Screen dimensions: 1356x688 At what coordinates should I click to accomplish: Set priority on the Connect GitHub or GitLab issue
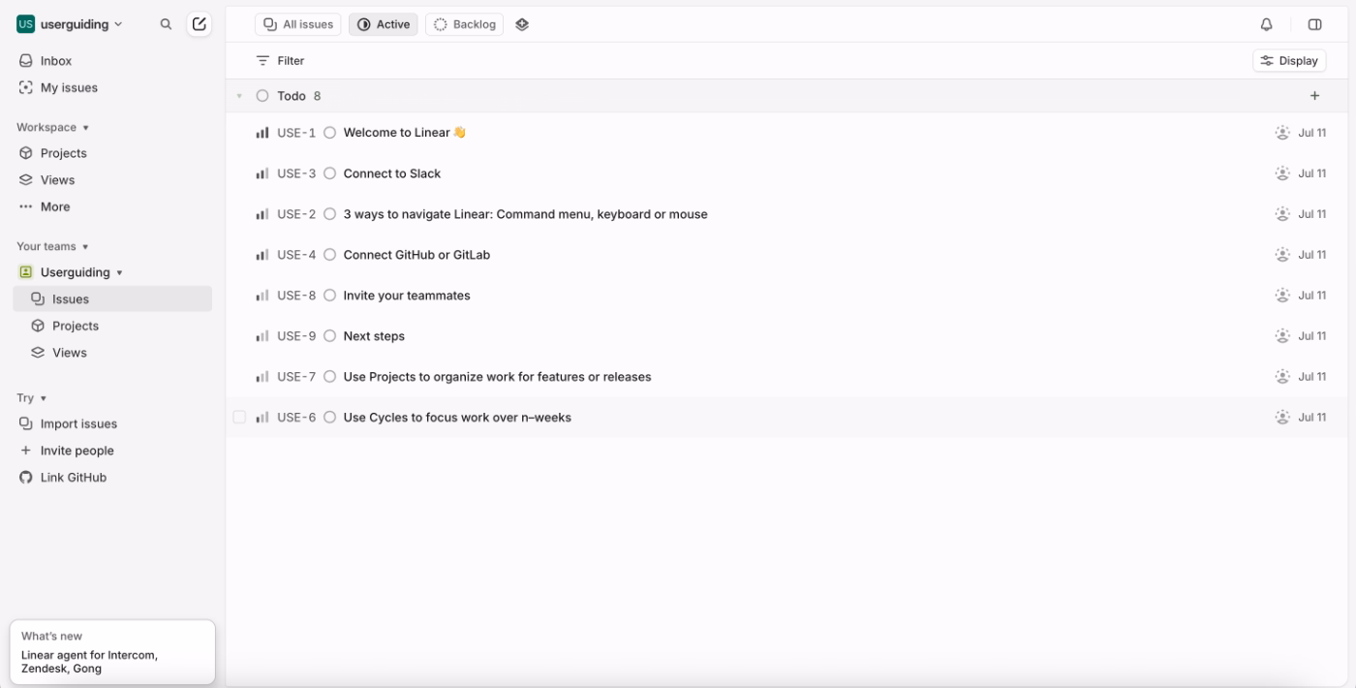click(x=262, y=254)
